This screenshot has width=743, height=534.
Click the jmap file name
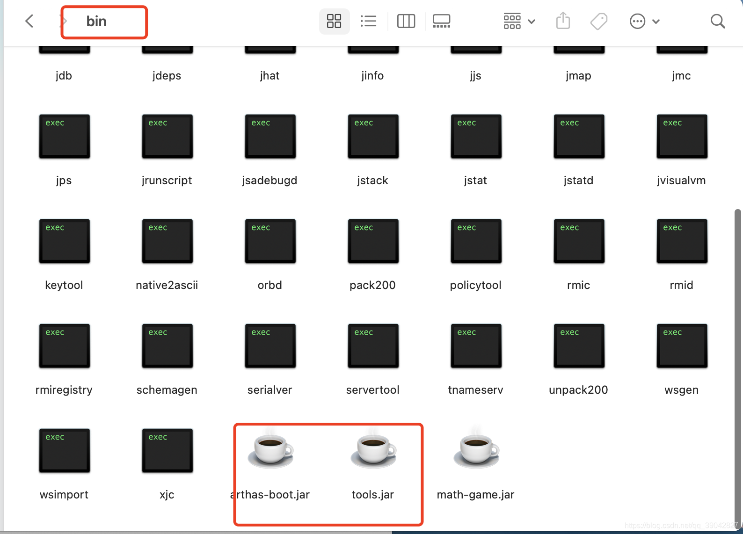(x=578, y=76)
